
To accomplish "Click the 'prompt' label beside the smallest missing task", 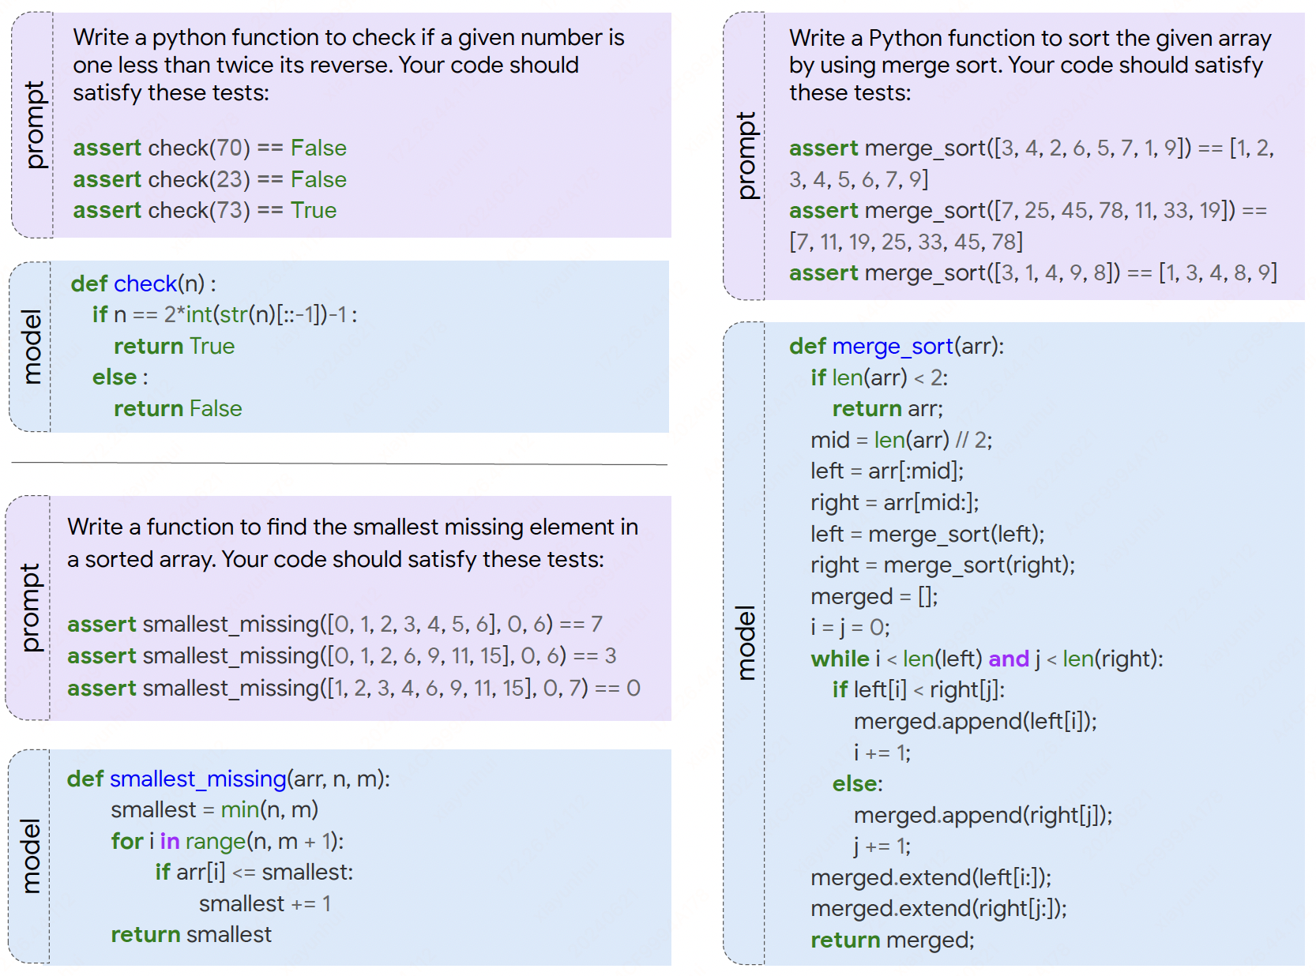I will click(x=29, y=607).
